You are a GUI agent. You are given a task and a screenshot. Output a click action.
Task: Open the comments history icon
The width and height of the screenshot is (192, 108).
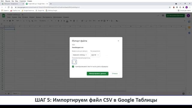pyautogui.click(x=163, y=16)
